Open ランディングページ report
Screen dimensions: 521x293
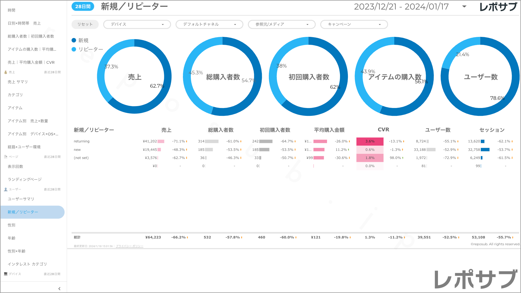25,179
